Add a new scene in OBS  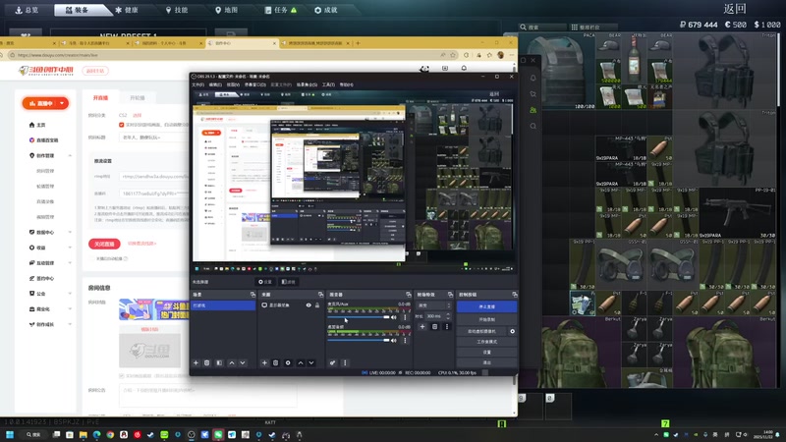click(196, 362)
